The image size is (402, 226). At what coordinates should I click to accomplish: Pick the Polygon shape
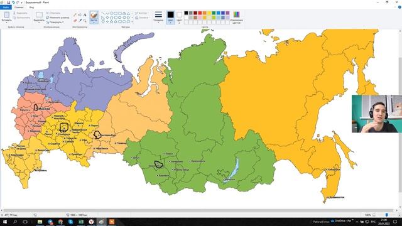[124, 13]
